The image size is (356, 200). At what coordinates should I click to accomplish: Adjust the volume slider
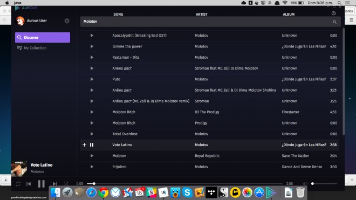325,184
